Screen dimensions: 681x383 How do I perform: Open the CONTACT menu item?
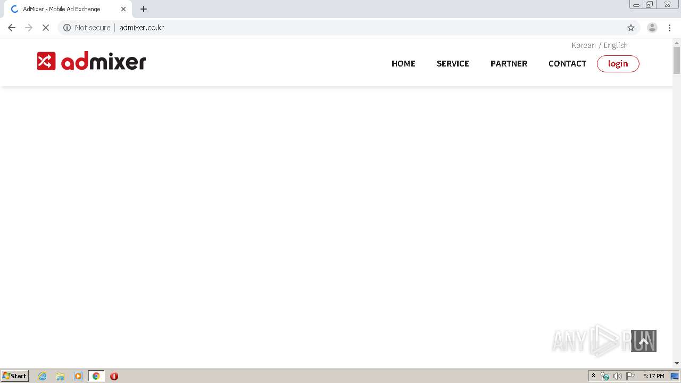click(x=567, y=63)
